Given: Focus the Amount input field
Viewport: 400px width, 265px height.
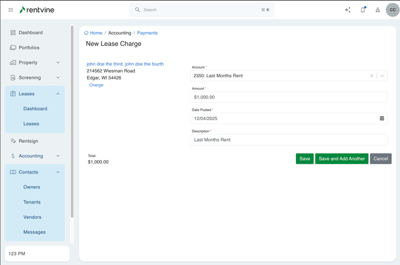Looking at the screenshot, I should 289,97.
